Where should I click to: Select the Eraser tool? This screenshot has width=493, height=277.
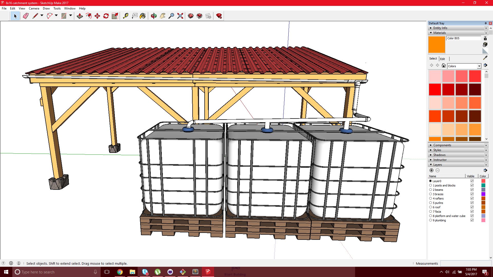coord(25,16)
